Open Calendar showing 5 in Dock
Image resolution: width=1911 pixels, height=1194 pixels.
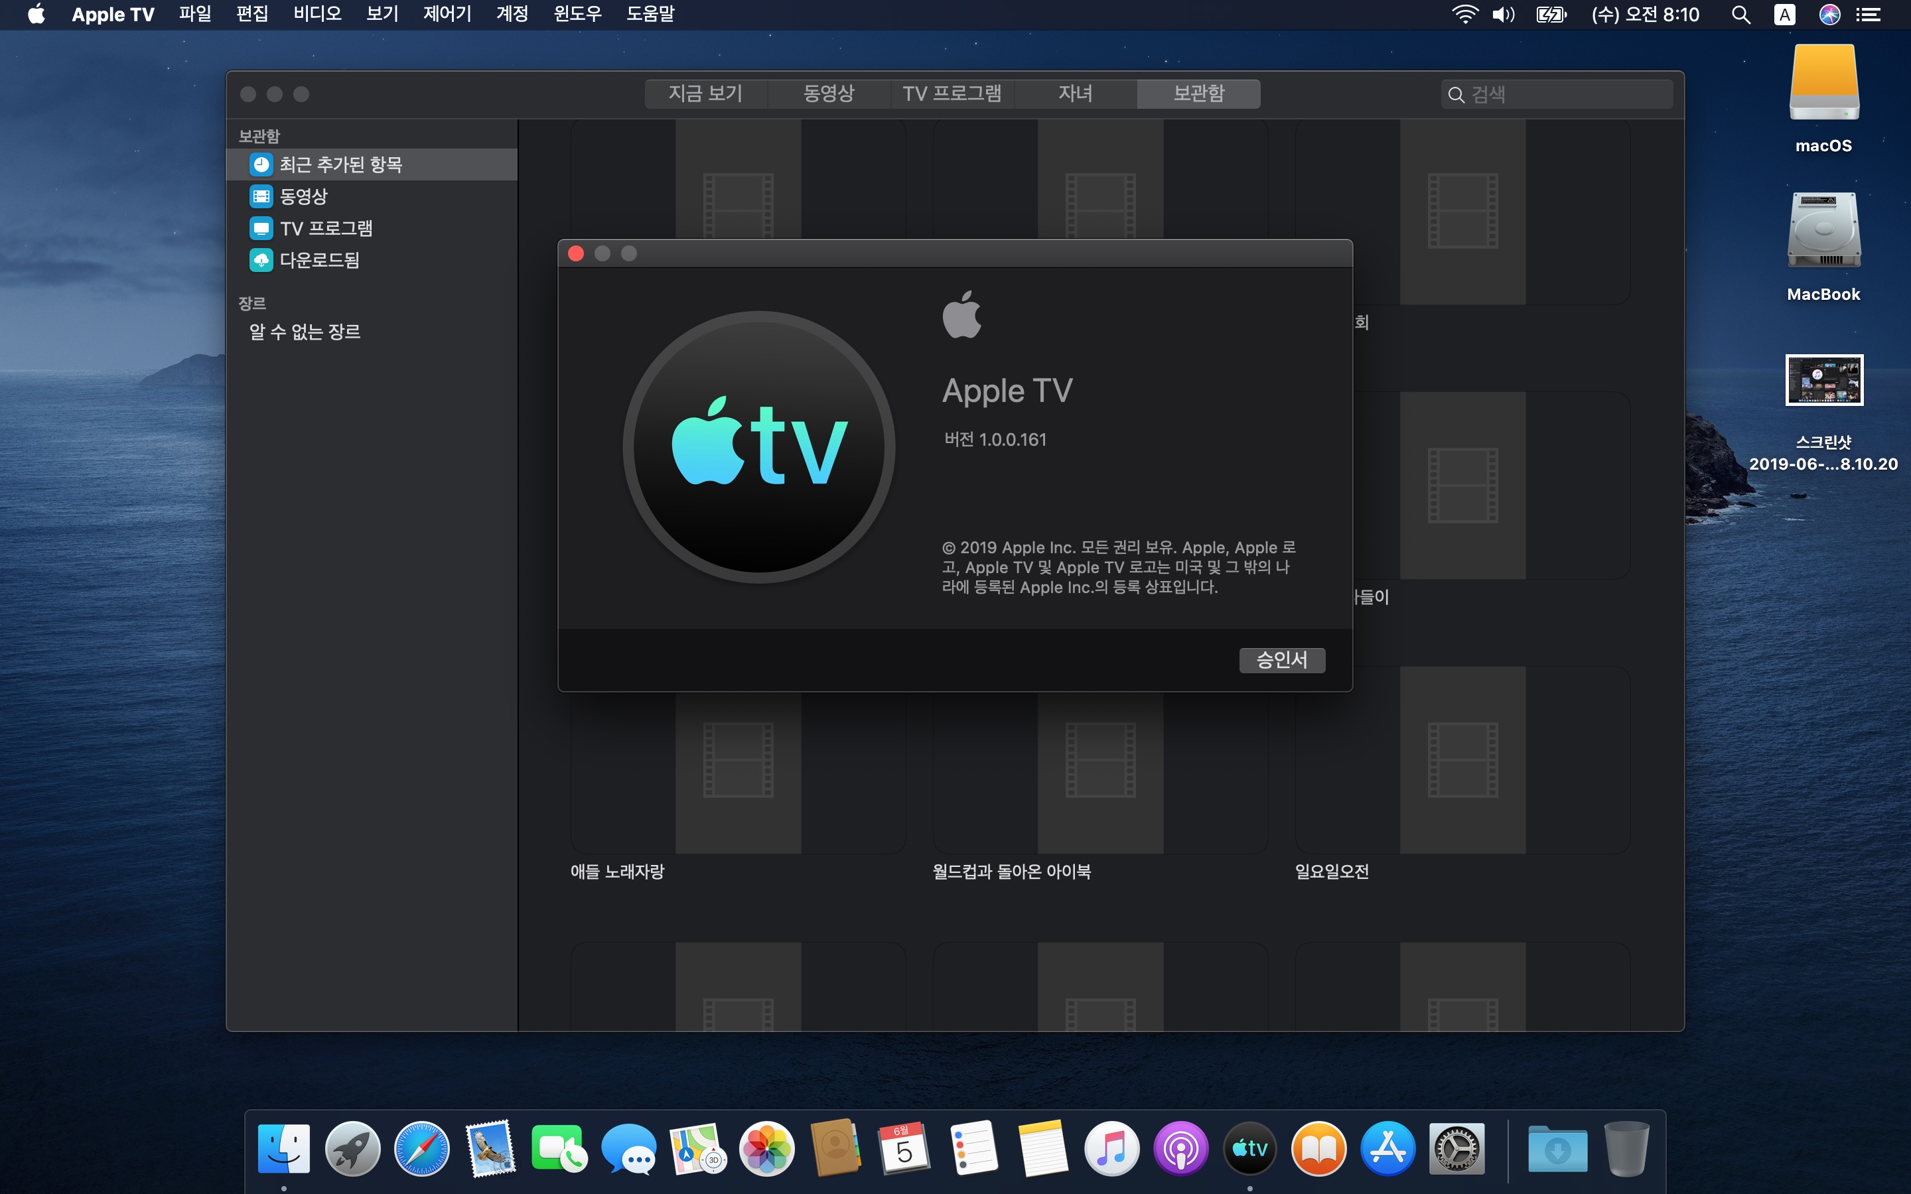(904, 1148)
